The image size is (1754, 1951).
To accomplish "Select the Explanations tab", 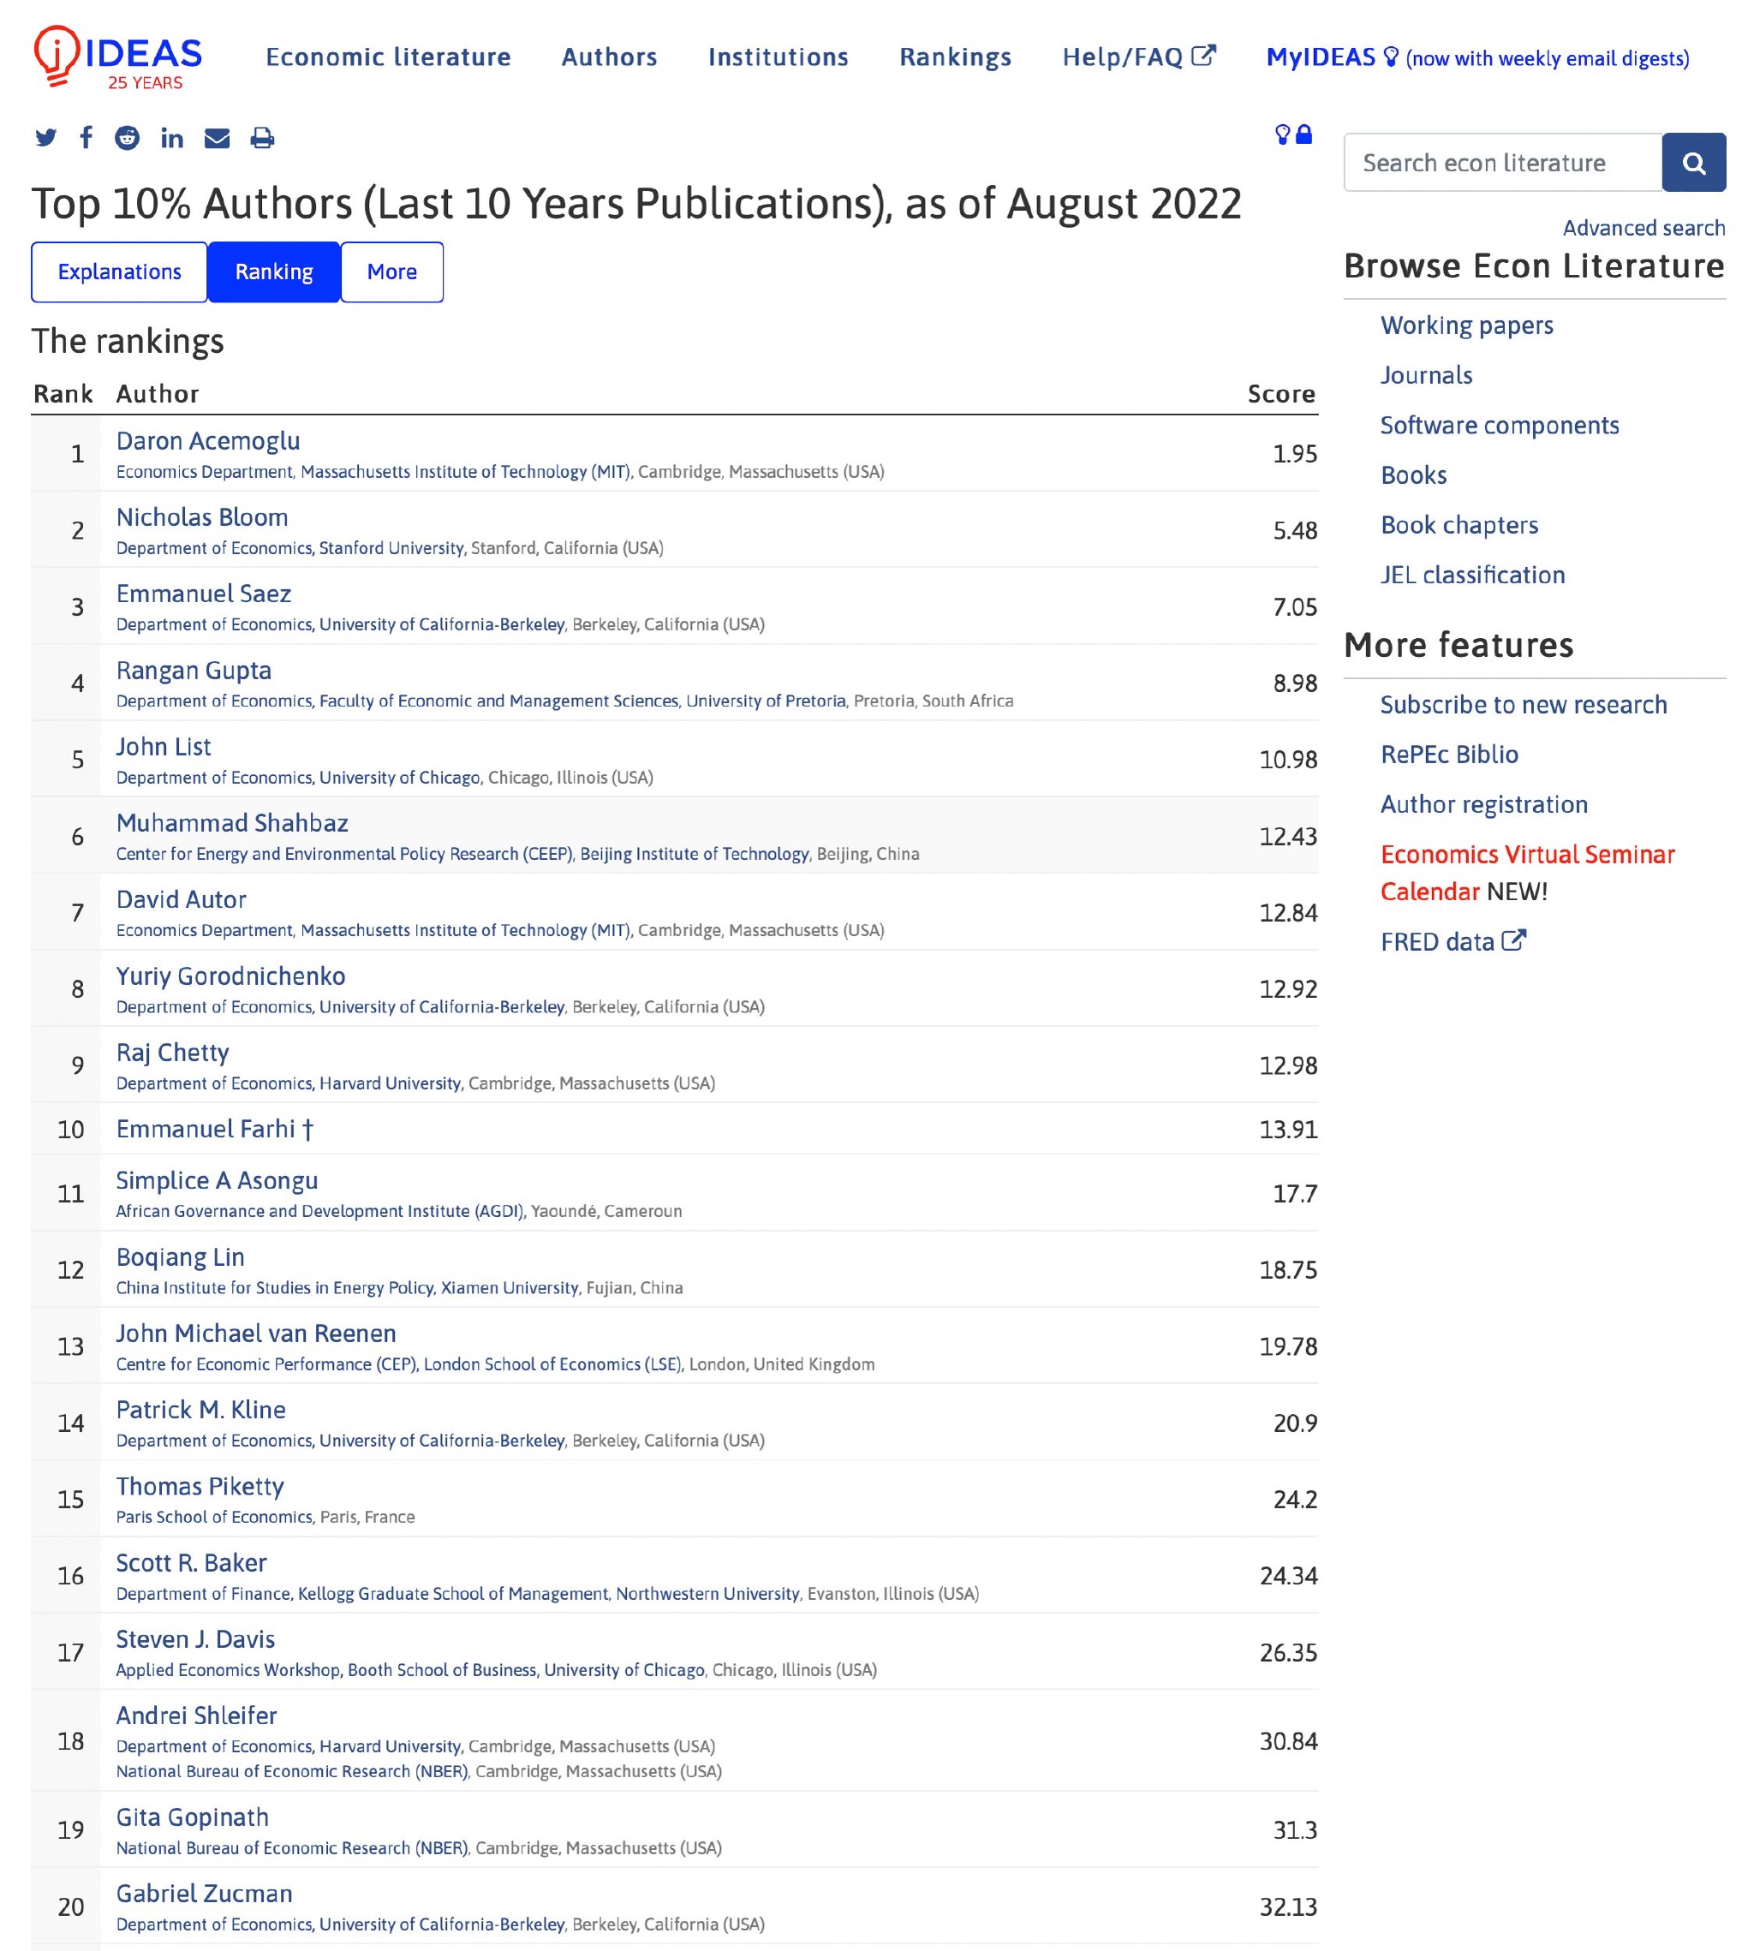I will pyautogui.click(x=116, y=269).
